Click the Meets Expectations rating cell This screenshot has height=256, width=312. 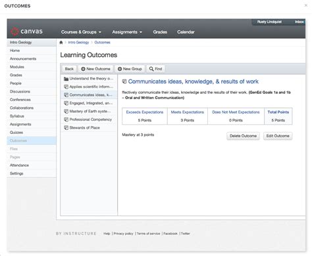point(188,116)
